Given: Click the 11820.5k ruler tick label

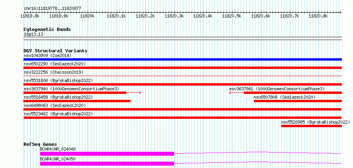Looking at the screenshot, I should pos(232,16).
